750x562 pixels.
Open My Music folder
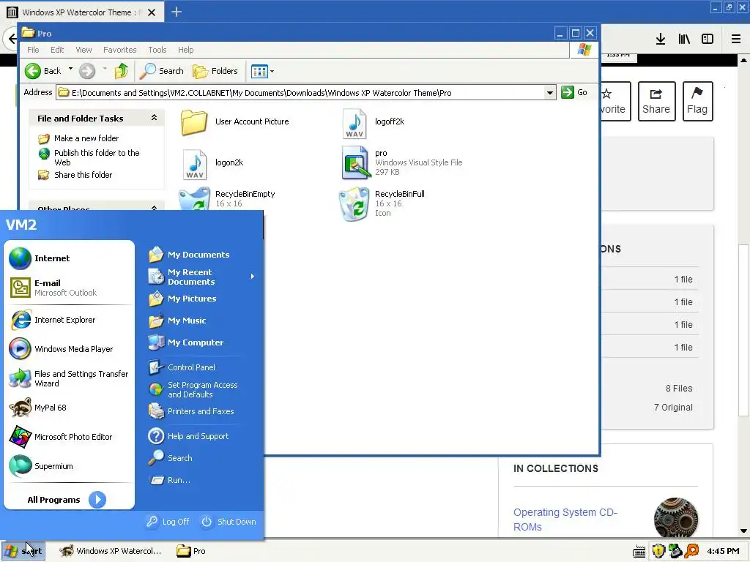pos(177,321)
